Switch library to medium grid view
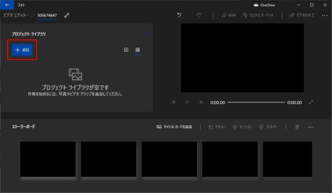 pos(126,50)
